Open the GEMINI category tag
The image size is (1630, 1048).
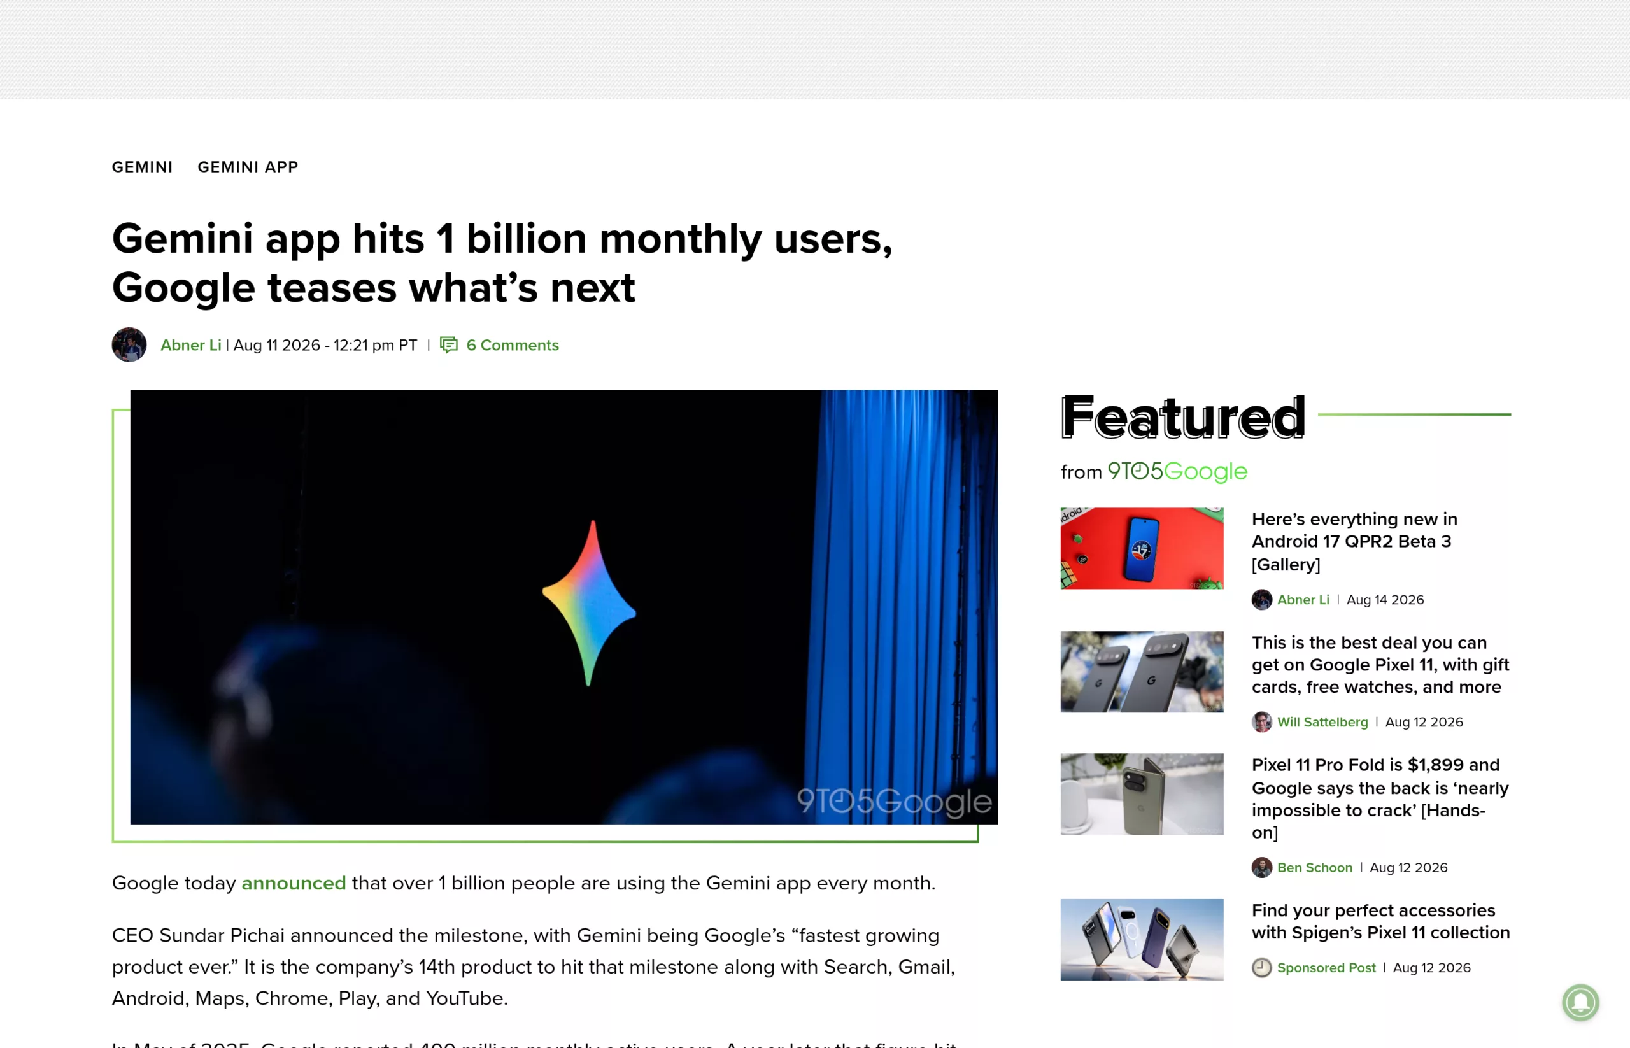(x=142, y=167)
